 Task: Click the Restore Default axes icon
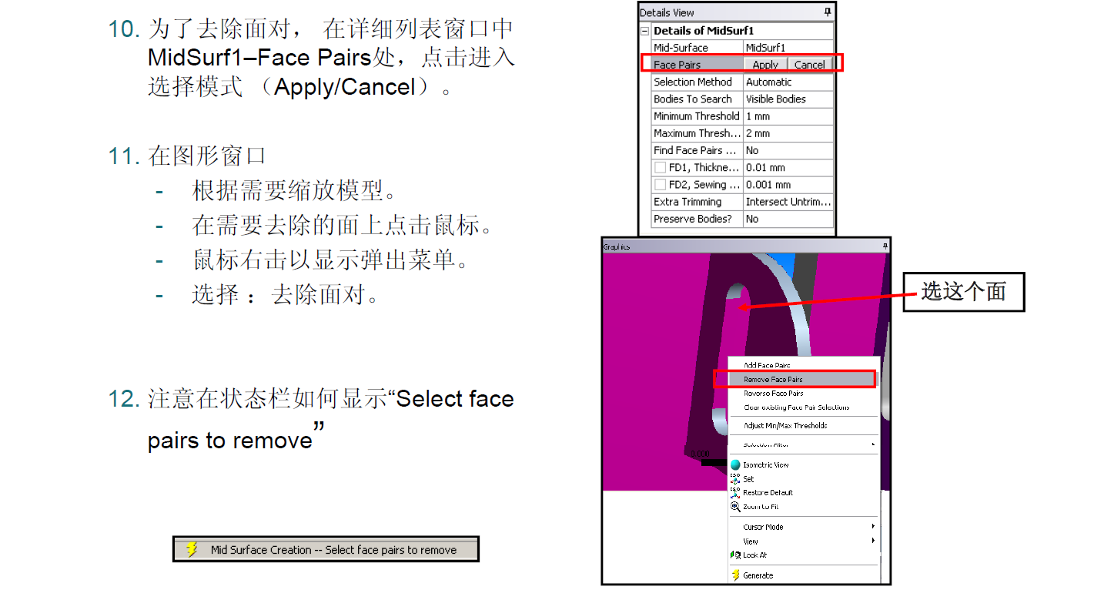tap(735, 493)
